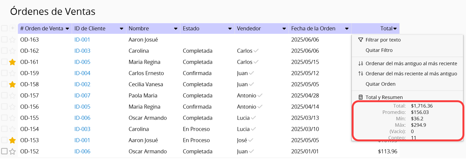Viewport: 466px width, 160px height.
Task: Click the star icon of order OD-152
Action: 12,152
